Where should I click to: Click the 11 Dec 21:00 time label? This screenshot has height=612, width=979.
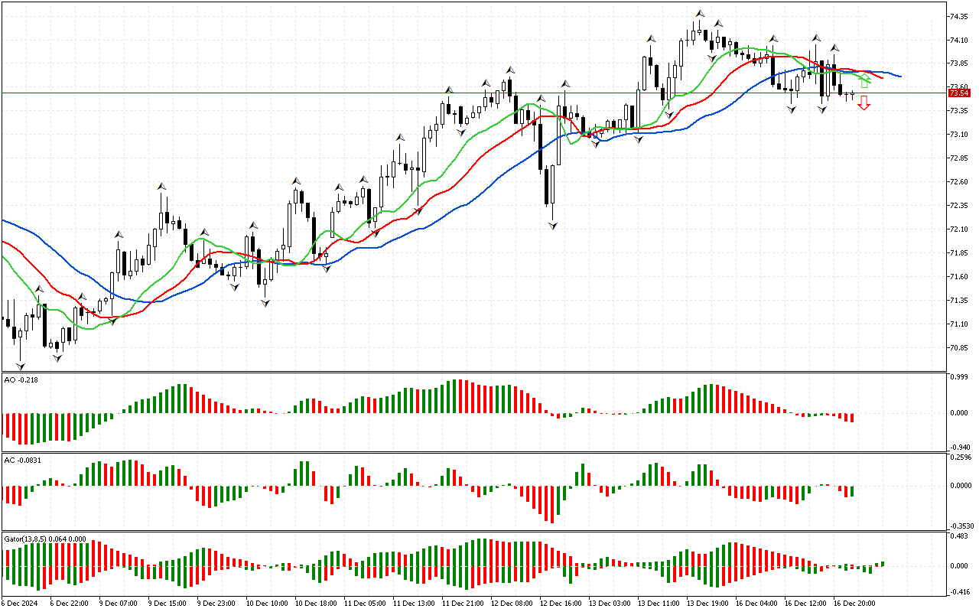462,604
